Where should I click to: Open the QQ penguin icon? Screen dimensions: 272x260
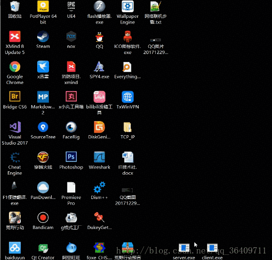pyautogui.click(x=99, y=37)
